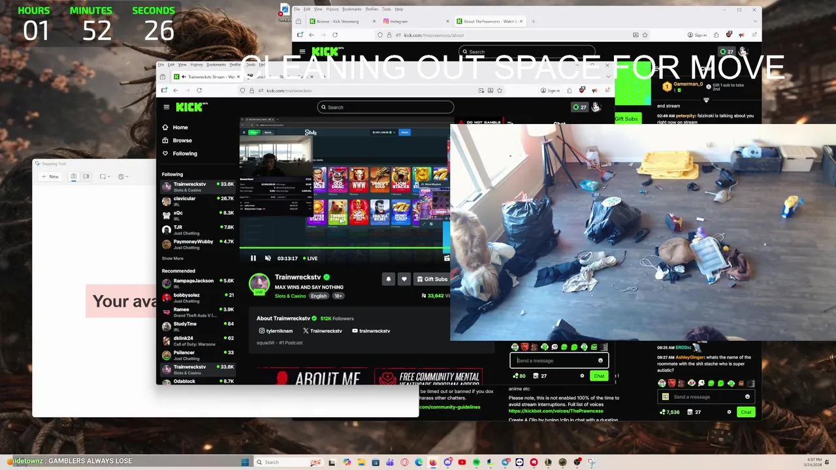The height and width of the screenshot is (470, 836).
Task: Open tylerniknam Instagram link
Action: [276, 331]
